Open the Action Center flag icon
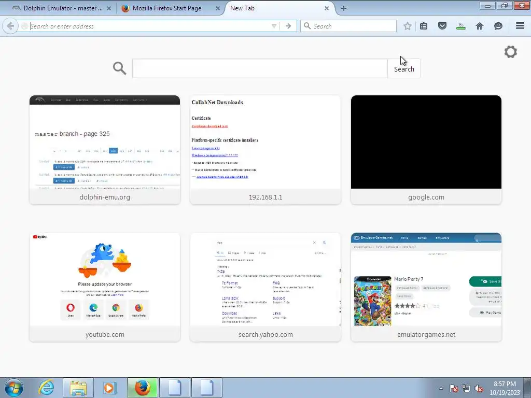The image size is (531, 398). pyautogui.click(x=454, y=388)
